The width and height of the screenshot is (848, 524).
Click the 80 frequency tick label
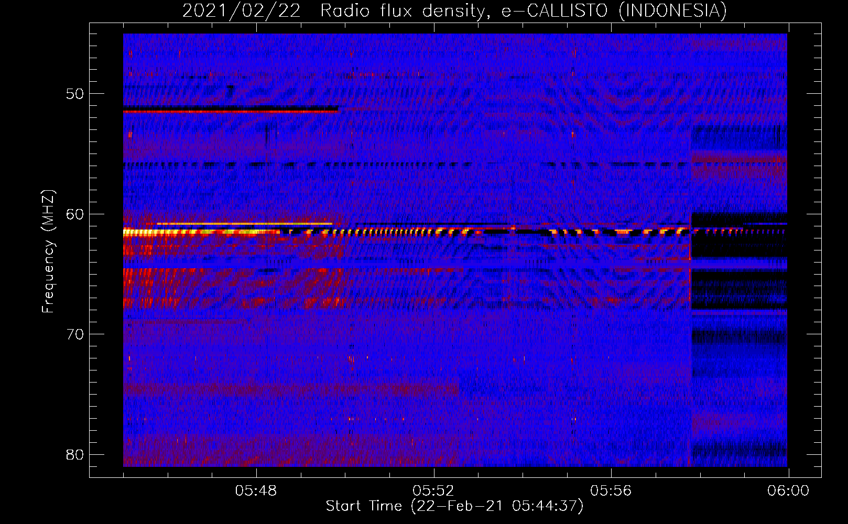point(75,454)
